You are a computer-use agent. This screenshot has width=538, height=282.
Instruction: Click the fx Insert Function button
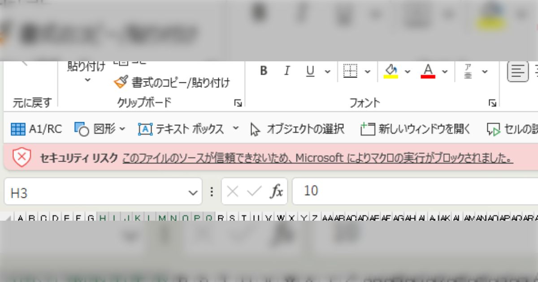pos(276,192)
